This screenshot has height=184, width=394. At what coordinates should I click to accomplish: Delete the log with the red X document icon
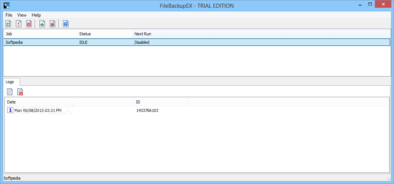tap(20, 92)
